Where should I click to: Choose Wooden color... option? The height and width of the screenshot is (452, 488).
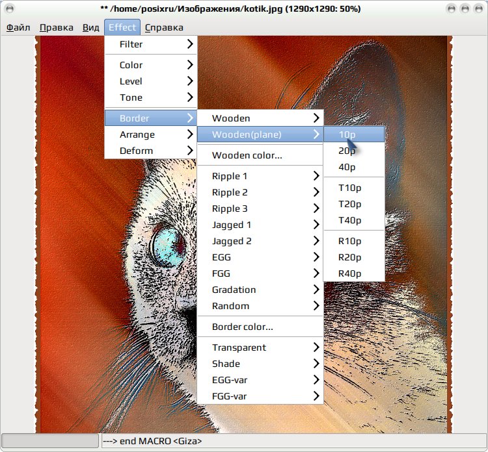point(260,155)
